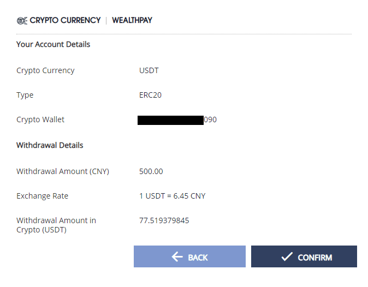The height and width of the screenshot is (287, 368).
Task: Click the wallet address ending in 090
Action: tap(177, 119)
